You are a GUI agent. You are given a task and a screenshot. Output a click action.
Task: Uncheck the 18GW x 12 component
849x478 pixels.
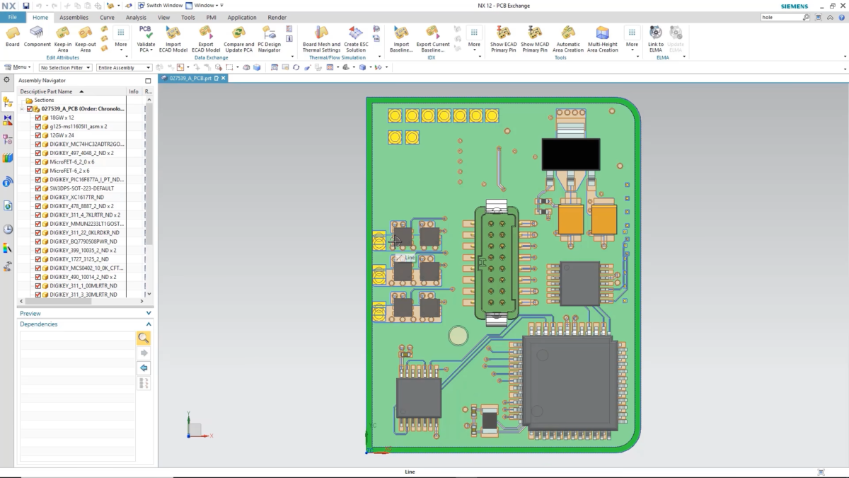(x=38, y=118)
